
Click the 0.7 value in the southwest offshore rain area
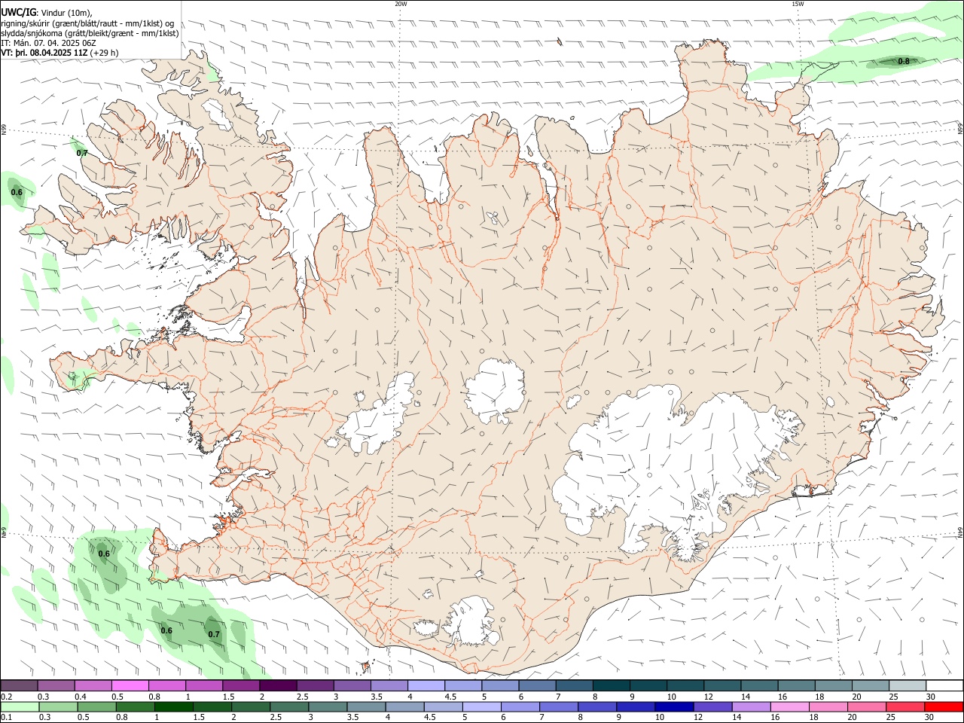(x=214, y=634)
